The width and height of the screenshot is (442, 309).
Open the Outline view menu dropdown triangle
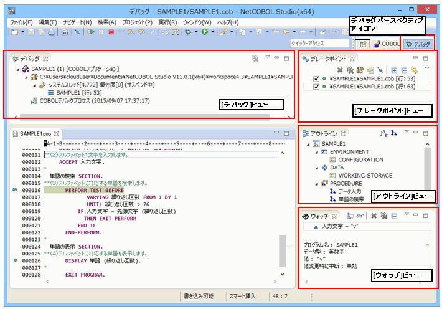[407, 131]
